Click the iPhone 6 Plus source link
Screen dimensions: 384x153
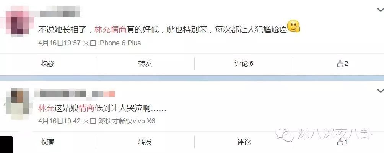(119, 43)
